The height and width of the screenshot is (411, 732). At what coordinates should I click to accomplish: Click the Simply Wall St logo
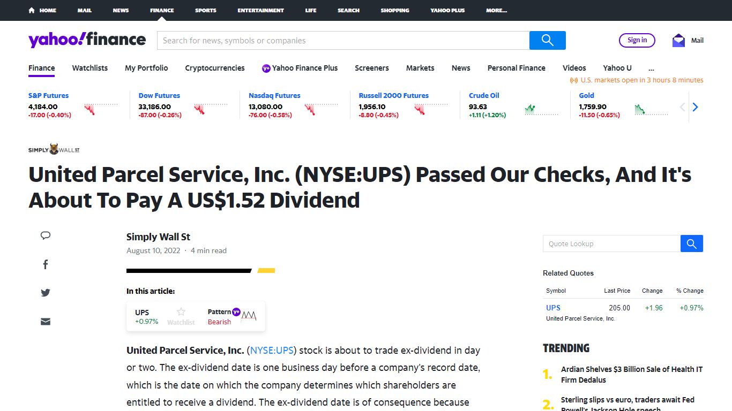click(54, 149)
